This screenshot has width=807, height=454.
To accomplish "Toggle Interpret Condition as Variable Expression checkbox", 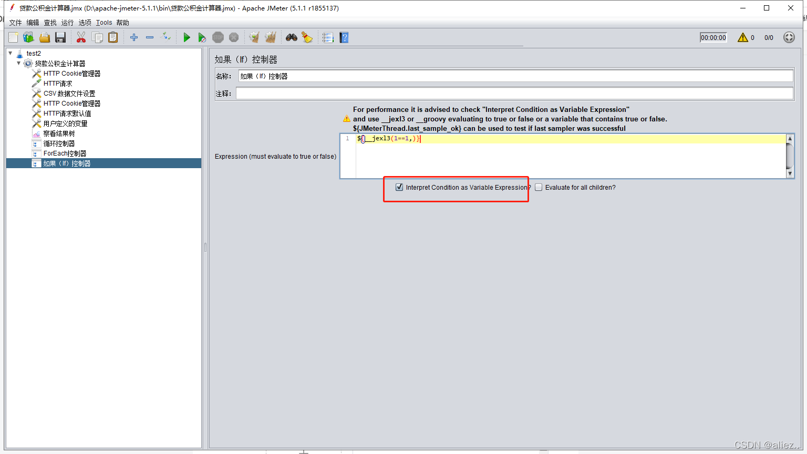I will [399, 187].
